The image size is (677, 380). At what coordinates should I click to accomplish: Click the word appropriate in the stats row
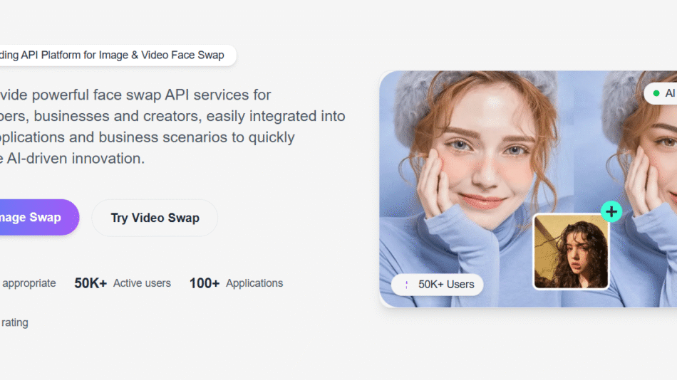pos(29,283)
